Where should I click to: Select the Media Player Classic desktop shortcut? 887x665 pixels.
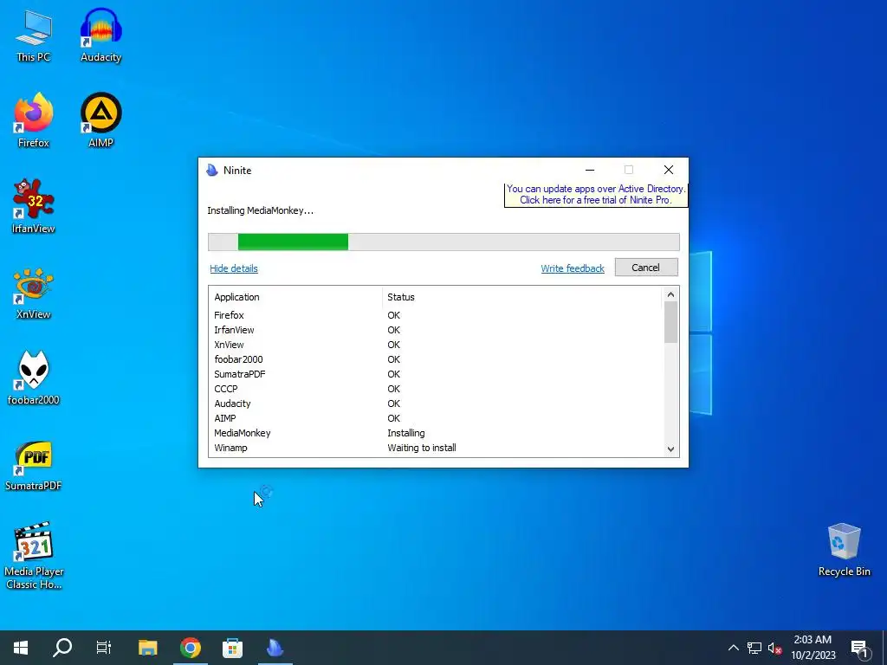[34, 555]
